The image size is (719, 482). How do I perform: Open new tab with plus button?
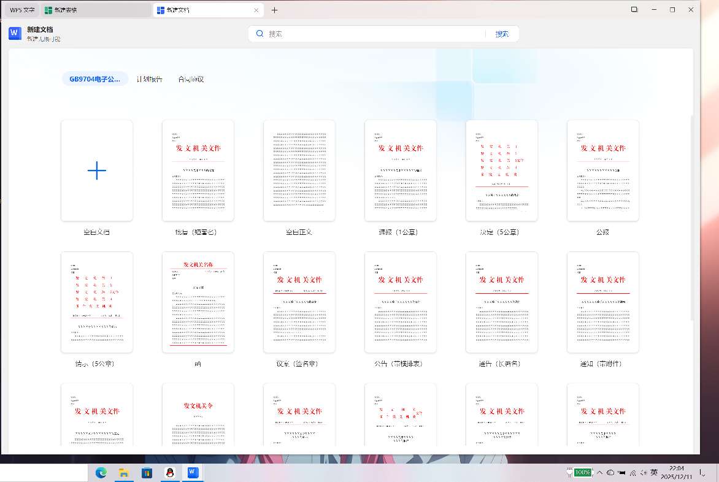(x=274, y=10)
